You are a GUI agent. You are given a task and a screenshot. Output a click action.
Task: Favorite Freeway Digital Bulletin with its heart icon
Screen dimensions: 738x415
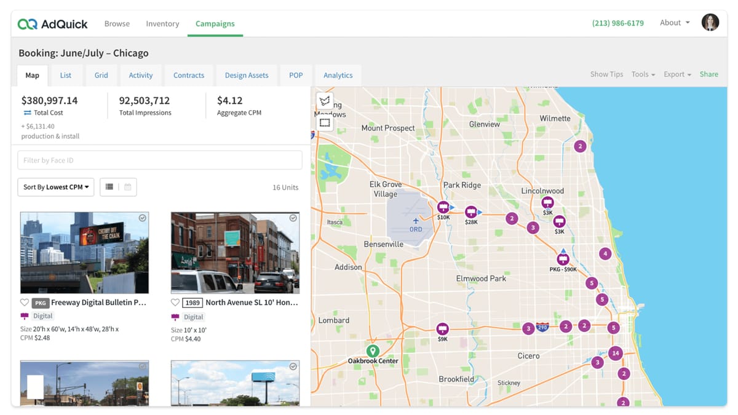pyautogui.click(x=25, y=302)
